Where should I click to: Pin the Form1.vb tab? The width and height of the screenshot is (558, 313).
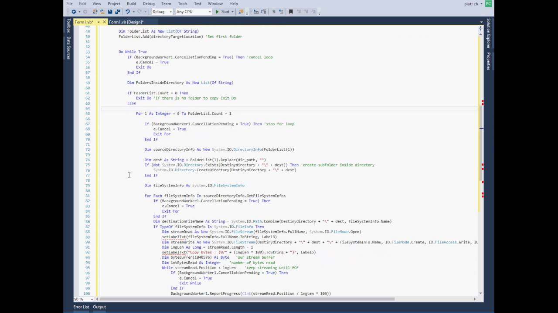click(x=99, y=22)
